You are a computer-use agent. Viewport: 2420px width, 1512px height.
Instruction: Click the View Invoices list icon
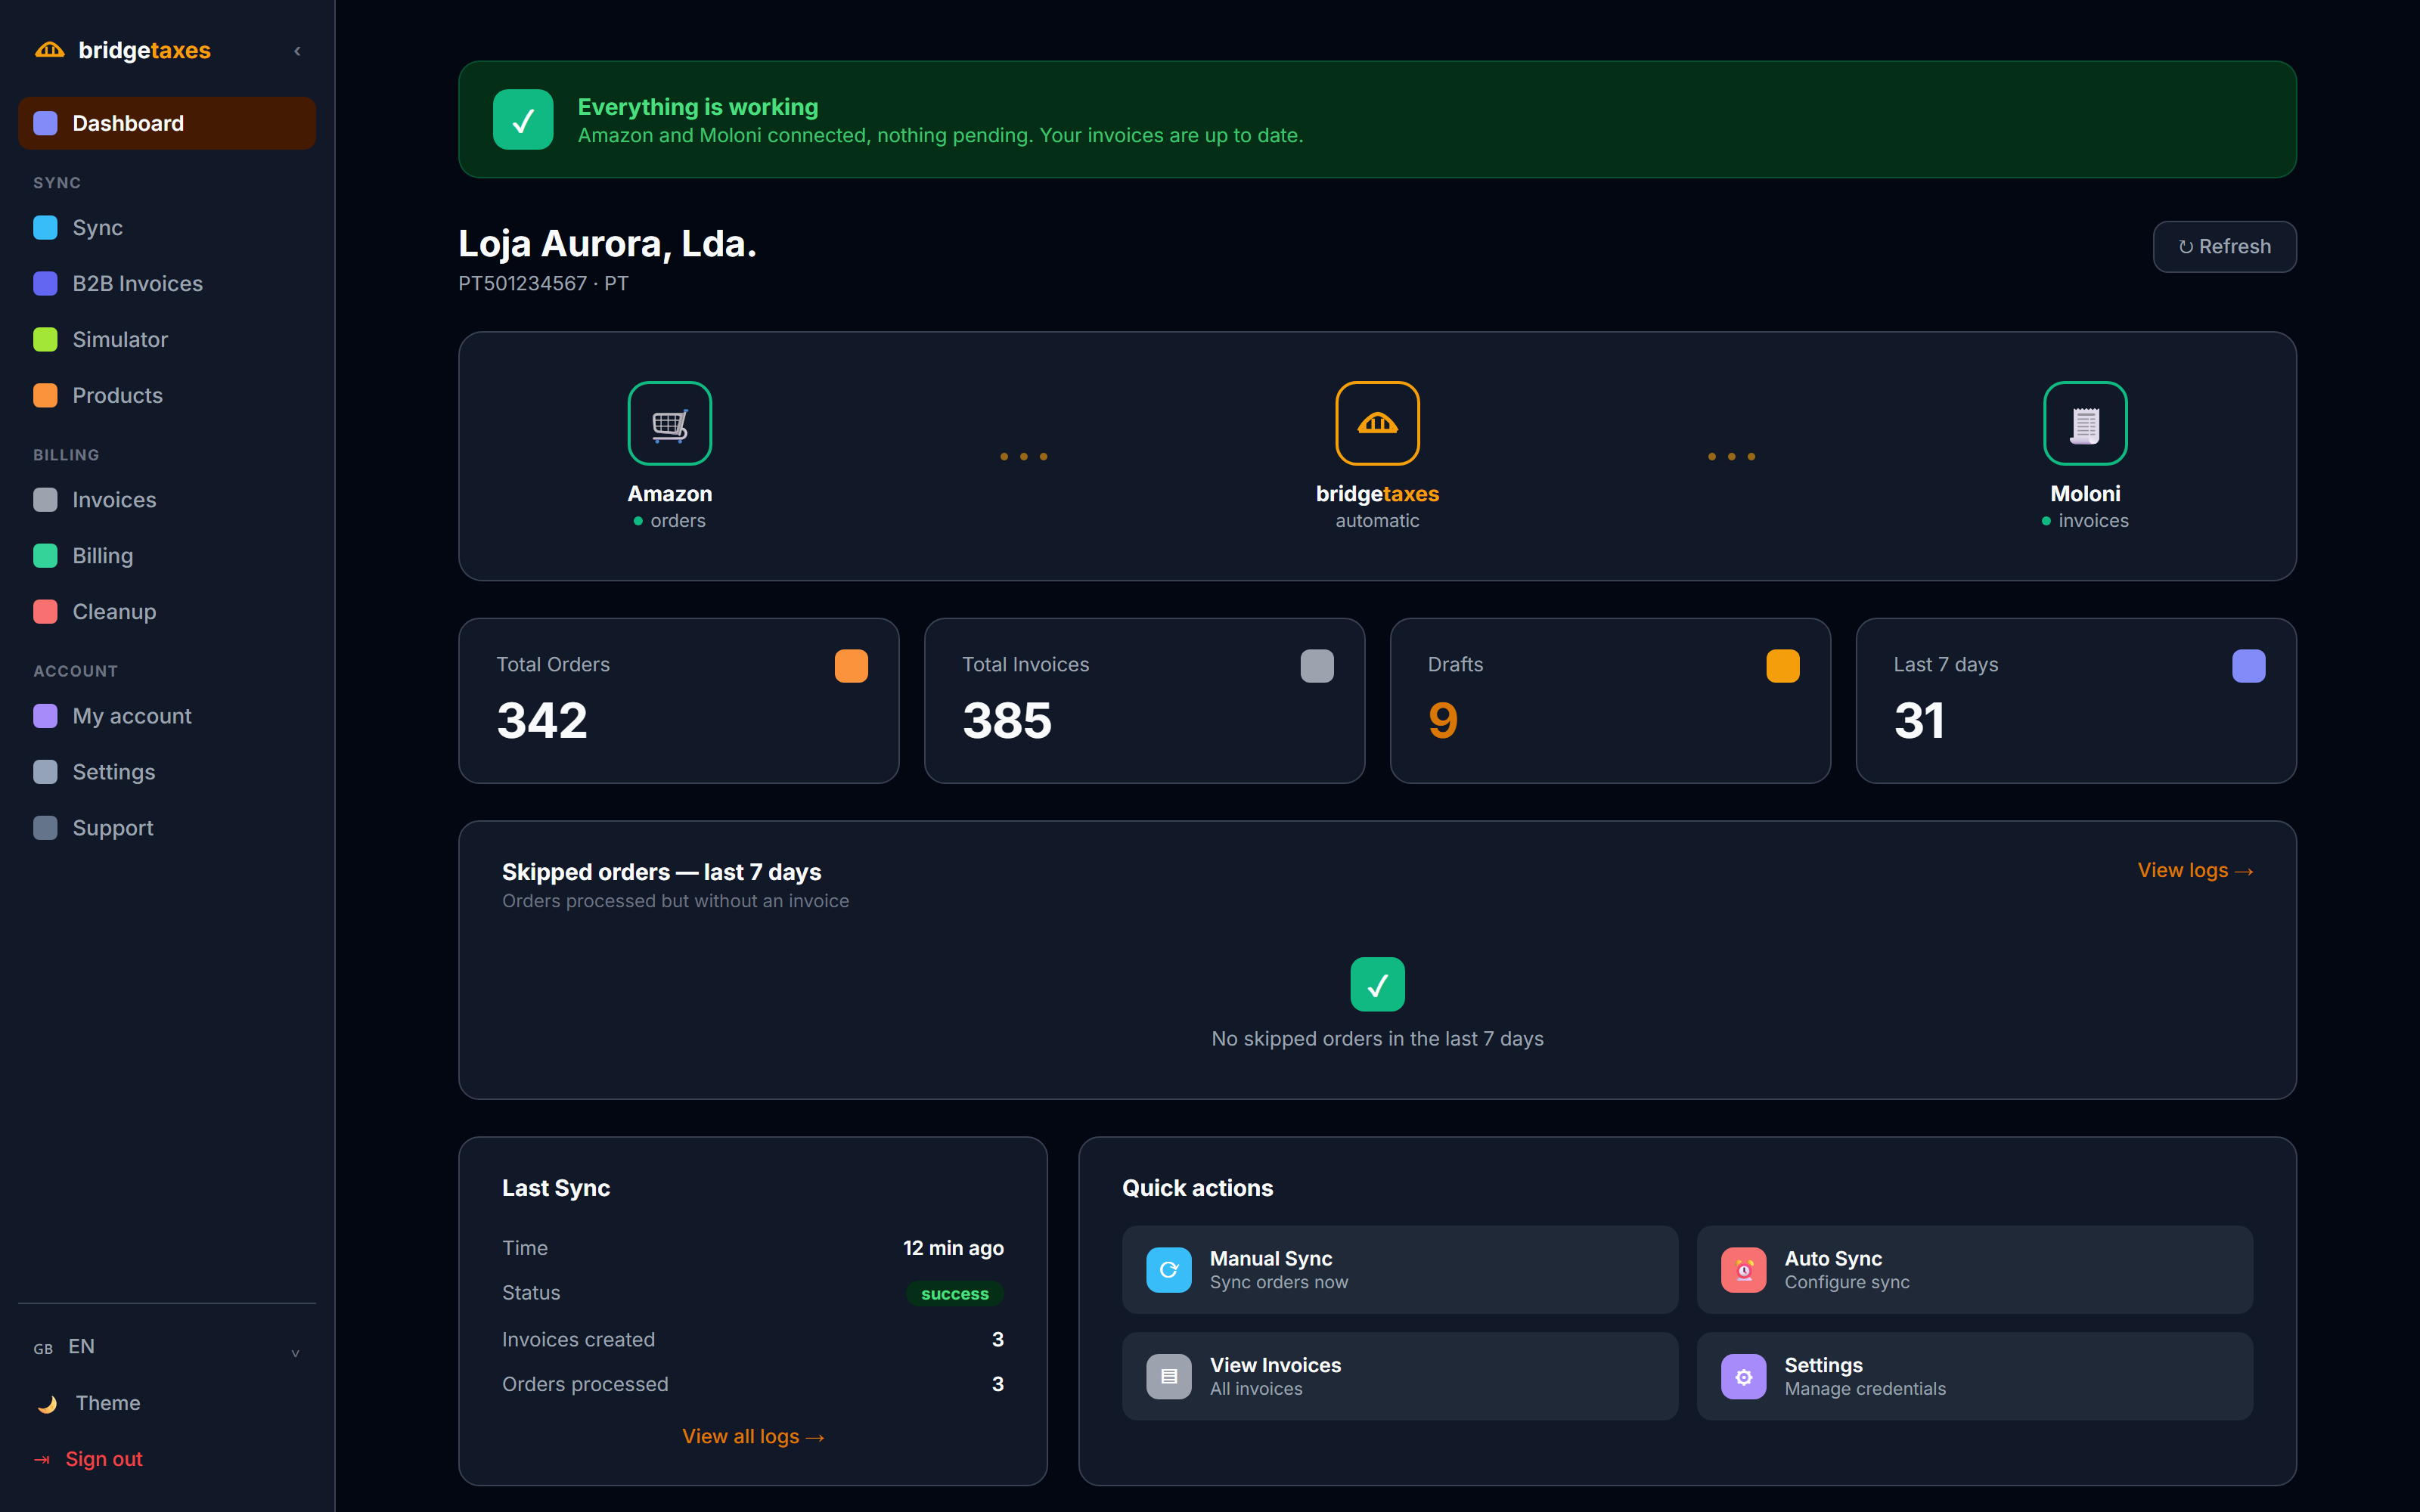1168,1377
